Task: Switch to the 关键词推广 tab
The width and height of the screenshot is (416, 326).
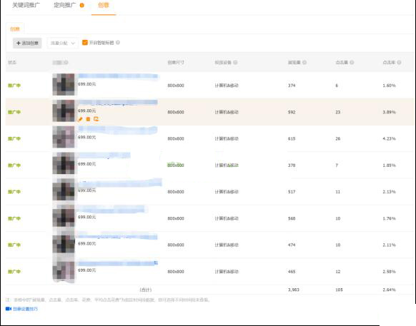Action: coord(26,5)
